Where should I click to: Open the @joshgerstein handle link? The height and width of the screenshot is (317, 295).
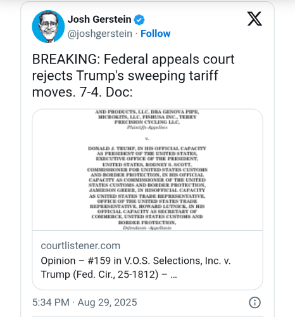pyautogui.click(x=100, y=34)
